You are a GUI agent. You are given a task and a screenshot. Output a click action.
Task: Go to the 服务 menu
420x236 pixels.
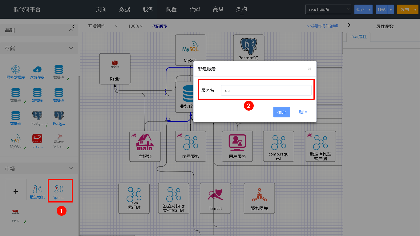tap(148, 10)
